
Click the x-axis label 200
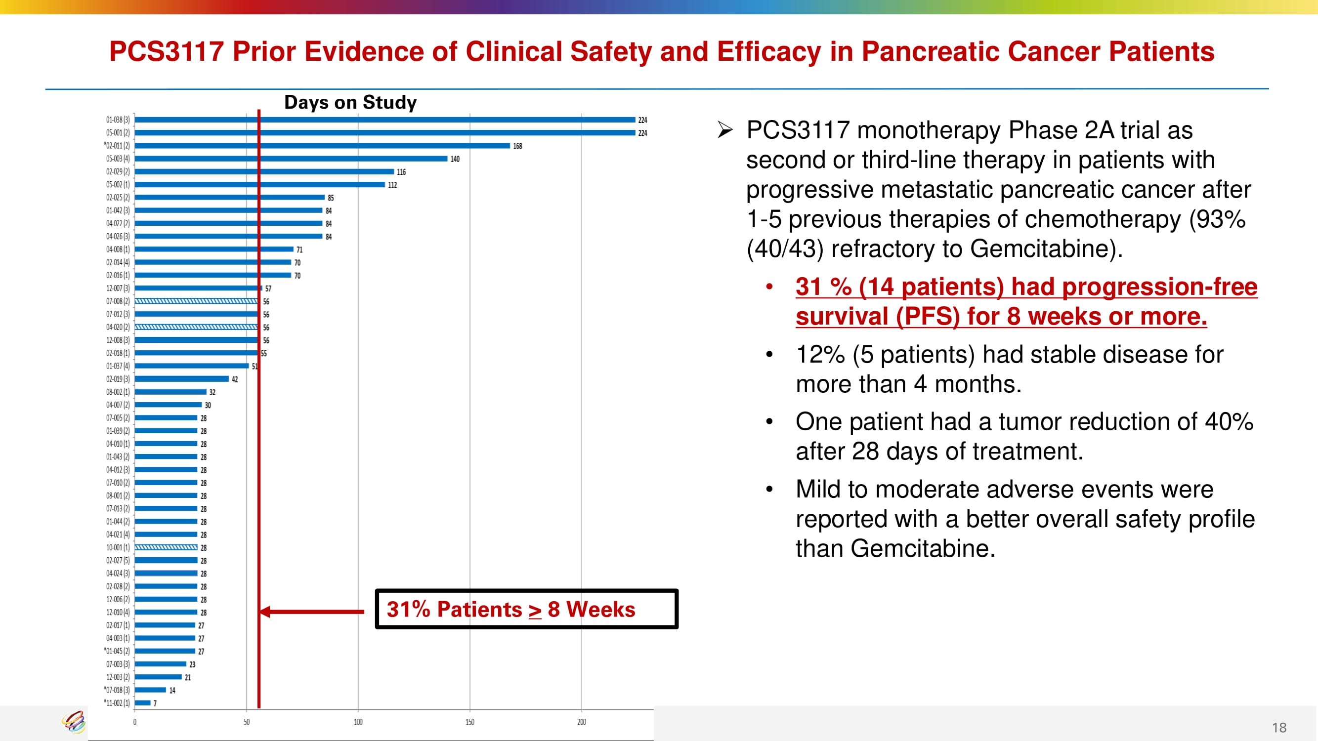click(x=581, y=722)
